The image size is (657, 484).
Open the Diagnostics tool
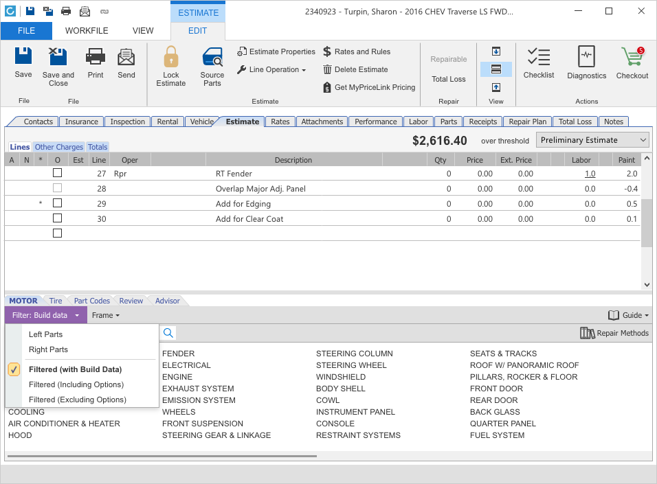click(x=586, y=58)
